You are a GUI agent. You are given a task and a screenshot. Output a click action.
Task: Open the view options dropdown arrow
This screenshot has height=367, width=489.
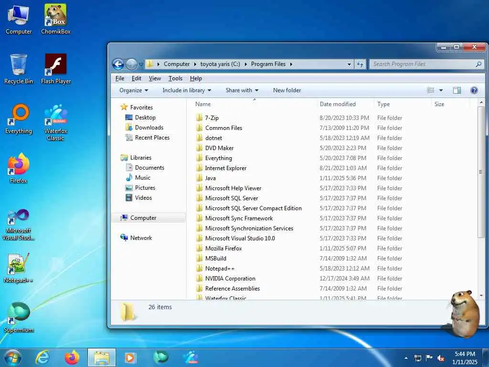click(441, 90)
